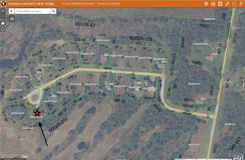
Task: Open the Oneida County Govt link
Action: pos(109,4)
